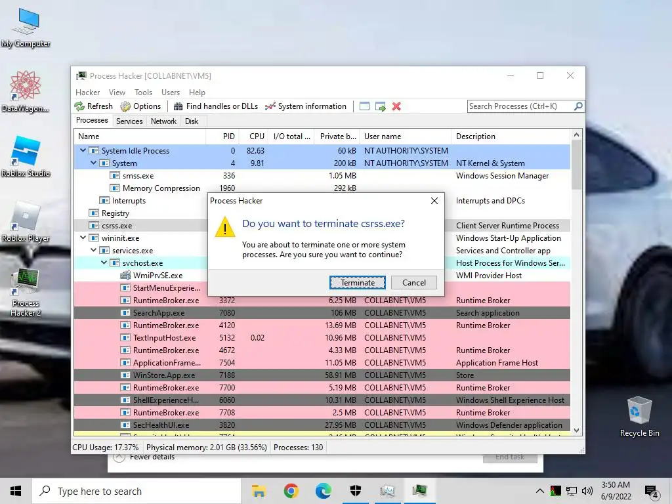Click the find window and thread icon
The height and width of the screenshot is (504, 672).
tap(380, 106)
